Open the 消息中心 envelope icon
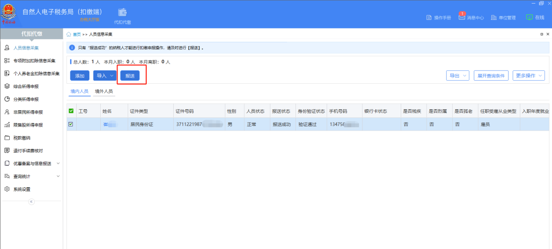This screenshot has width=552, height=249. click(x=462, y=17)
